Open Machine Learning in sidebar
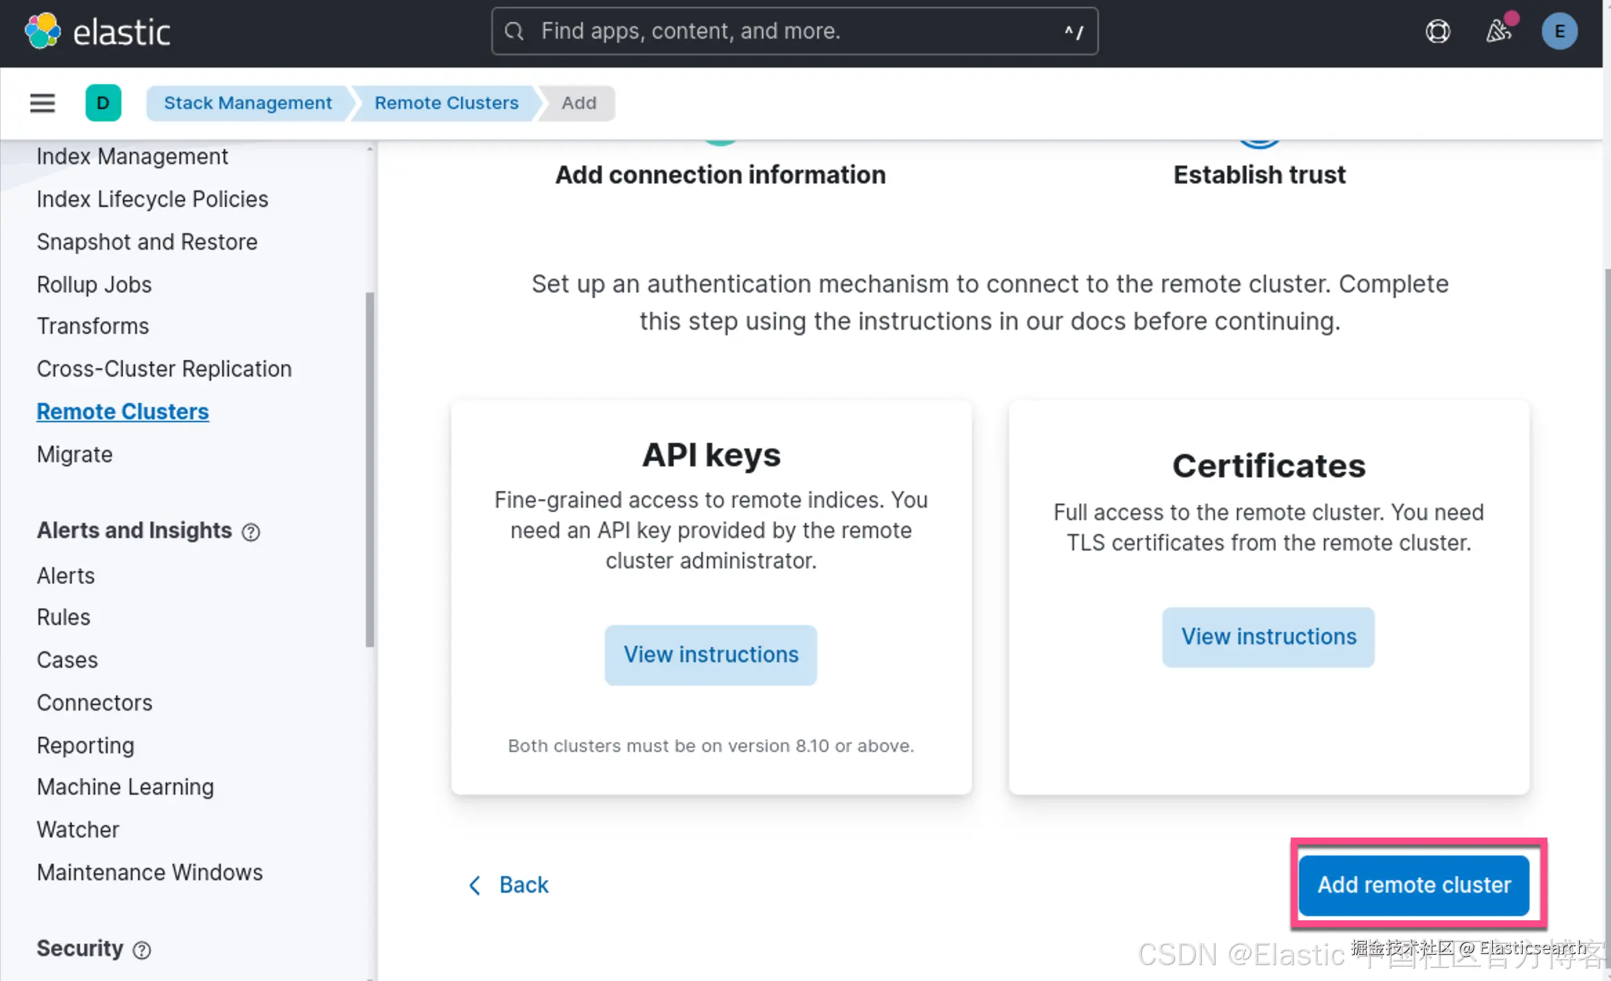This screenshot has width=1611, height=981. click(126, 787)
